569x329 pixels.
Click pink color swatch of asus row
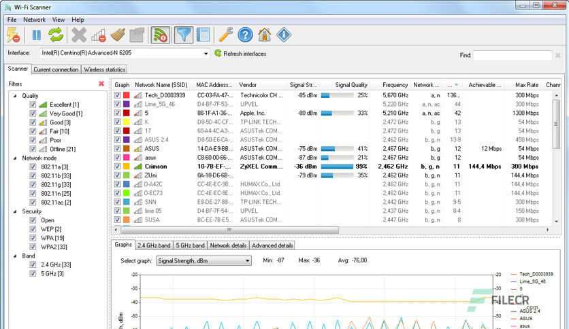point(127,158)
